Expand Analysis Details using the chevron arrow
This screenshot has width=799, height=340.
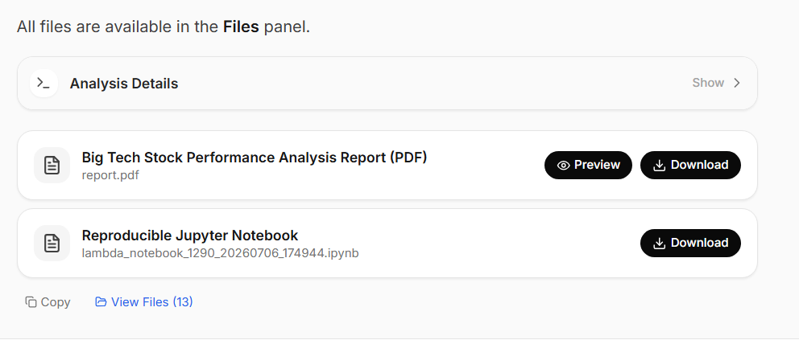click(x=736, y=83)
